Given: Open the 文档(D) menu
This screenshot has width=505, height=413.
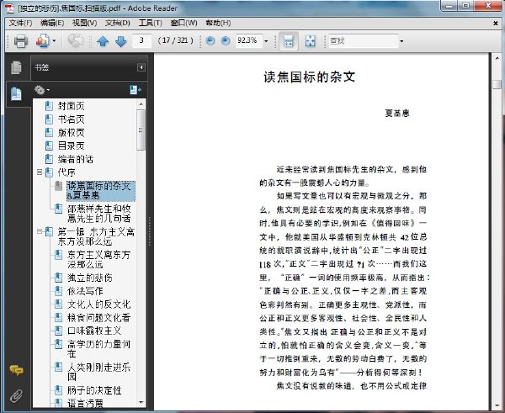Looking at the screenshot, I should (x=118, y=23).
